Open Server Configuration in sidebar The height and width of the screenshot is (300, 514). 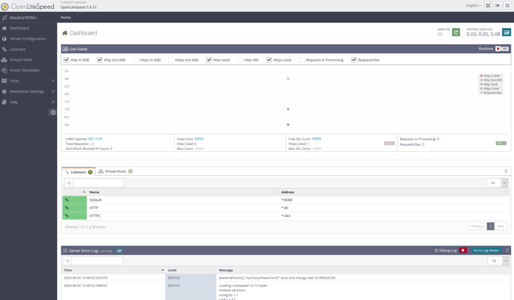tap(28, 39)
